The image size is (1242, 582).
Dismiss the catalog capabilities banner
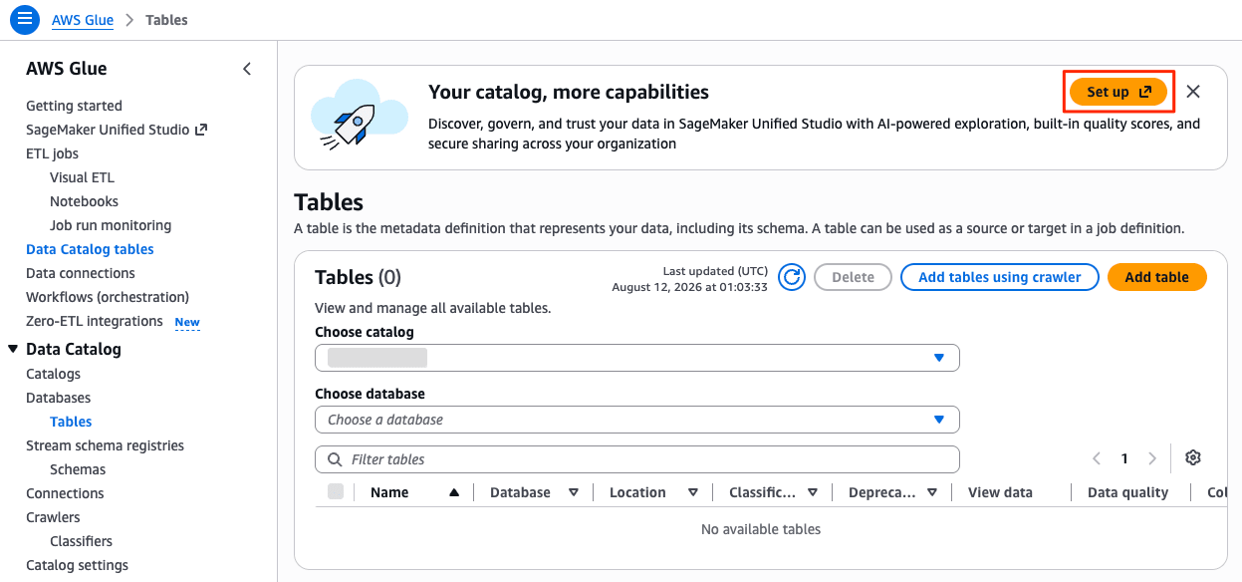[x=1193, y=92]
